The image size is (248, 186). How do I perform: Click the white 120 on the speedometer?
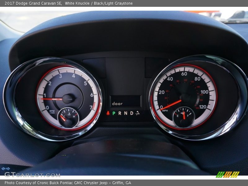coord(203,107)
